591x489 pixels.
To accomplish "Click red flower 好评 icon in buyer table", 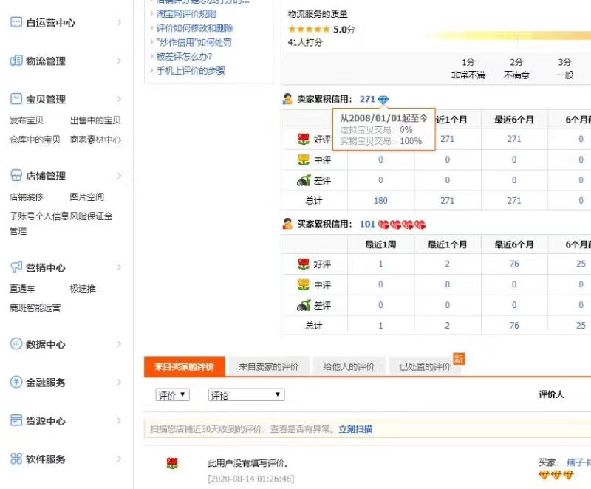I will [304, 264].
